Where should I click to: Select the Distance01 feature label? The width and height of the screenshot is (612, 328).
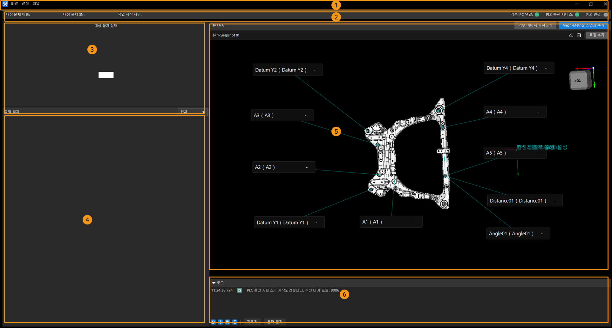(525, 201)
